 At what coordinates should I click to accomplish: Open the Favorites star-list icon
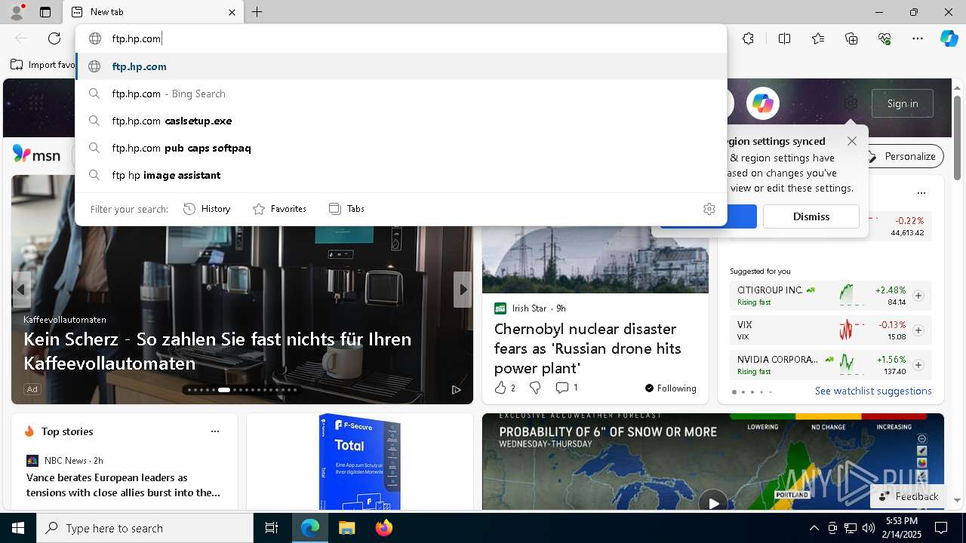(x=818, y=38)
